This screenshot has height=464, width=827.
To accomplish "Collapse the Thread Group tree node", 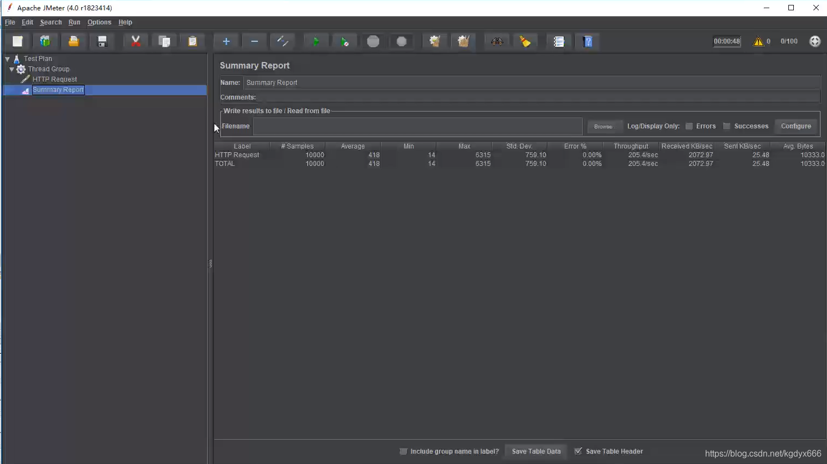I will point(11,69).
